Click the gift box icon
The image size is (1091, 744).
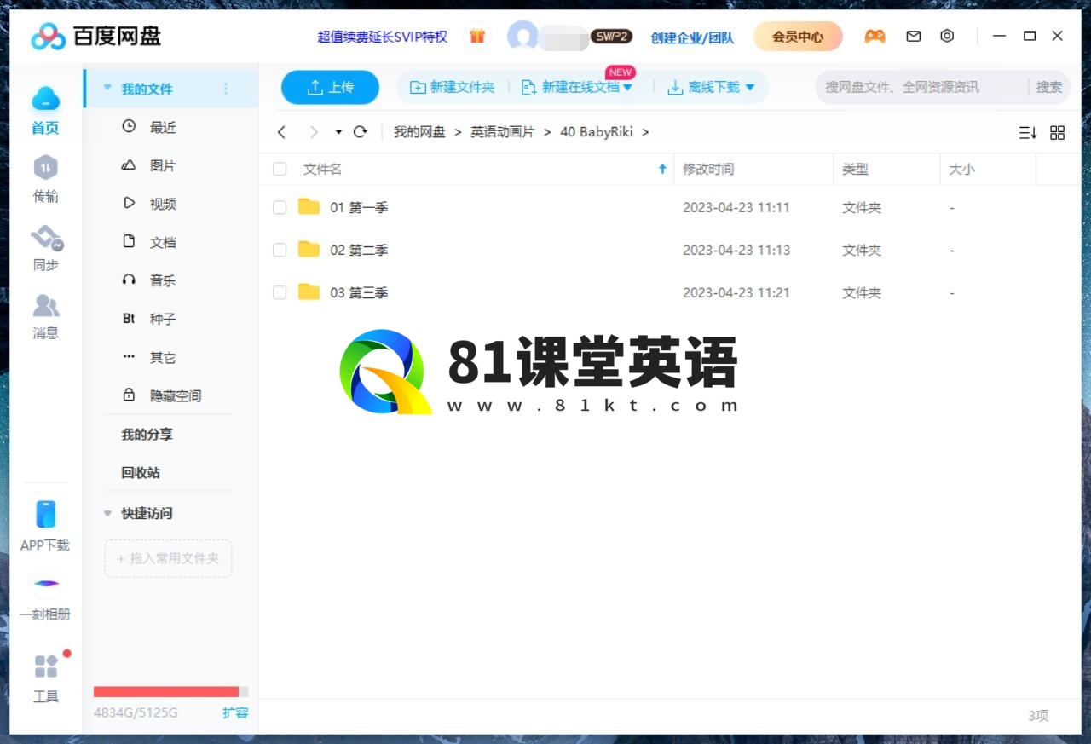point(477,37)
